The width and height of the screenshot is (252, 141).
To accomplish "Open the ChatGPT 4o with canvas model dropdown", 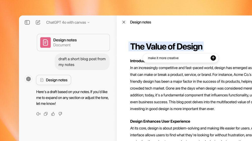I will click(x=68, y=22).
